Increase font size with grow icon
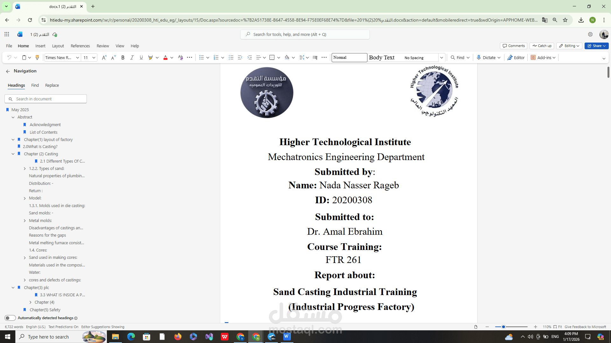611x343 pixels. (x=104, y=57)
